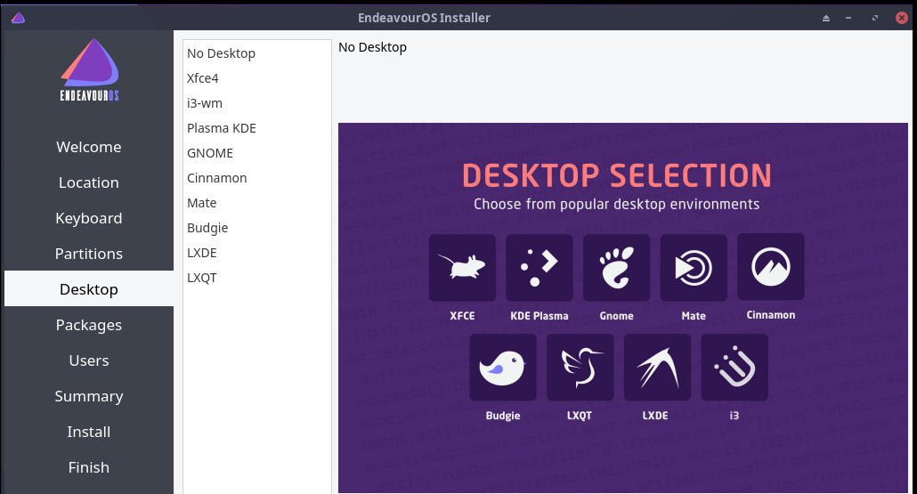Click the i3 logo icon
This screenshot has height=494, width=917.
(734, 367)
